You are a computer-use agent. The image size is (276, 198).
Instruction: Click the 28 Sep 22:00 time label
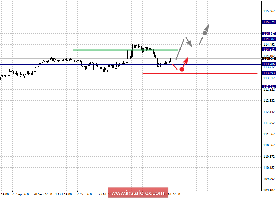coord(43,194)
